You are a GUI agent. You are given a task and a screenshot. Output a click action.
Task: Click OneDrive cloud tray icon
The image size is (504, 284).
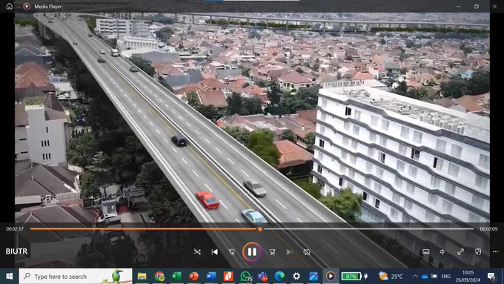tap(425, 277)
